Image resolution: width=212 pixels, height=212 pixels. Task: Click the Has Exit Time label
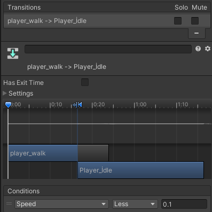click(x=23, y=83)
